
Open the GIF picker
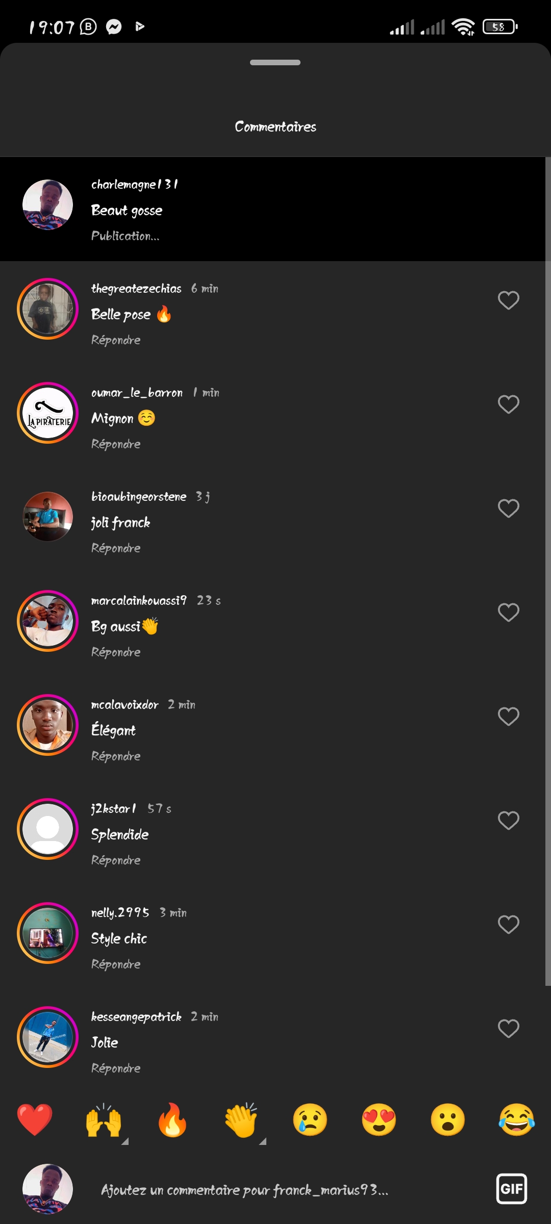(511, 1189)
